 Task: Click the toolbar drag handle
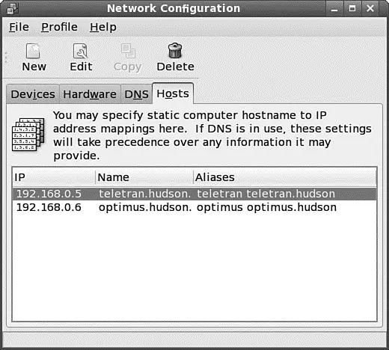click(6, 58)
